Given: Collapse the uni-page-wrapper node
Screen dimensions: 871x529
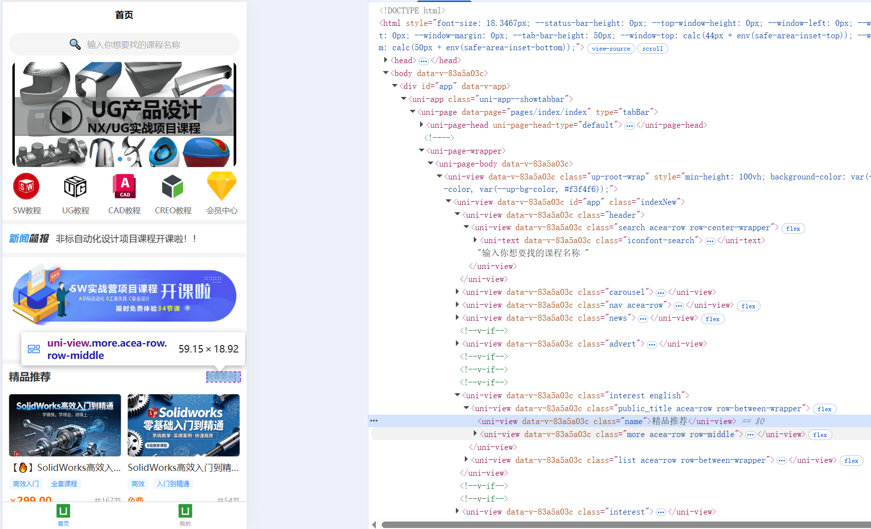Looking at the screenshot, I should coord(421,151).
